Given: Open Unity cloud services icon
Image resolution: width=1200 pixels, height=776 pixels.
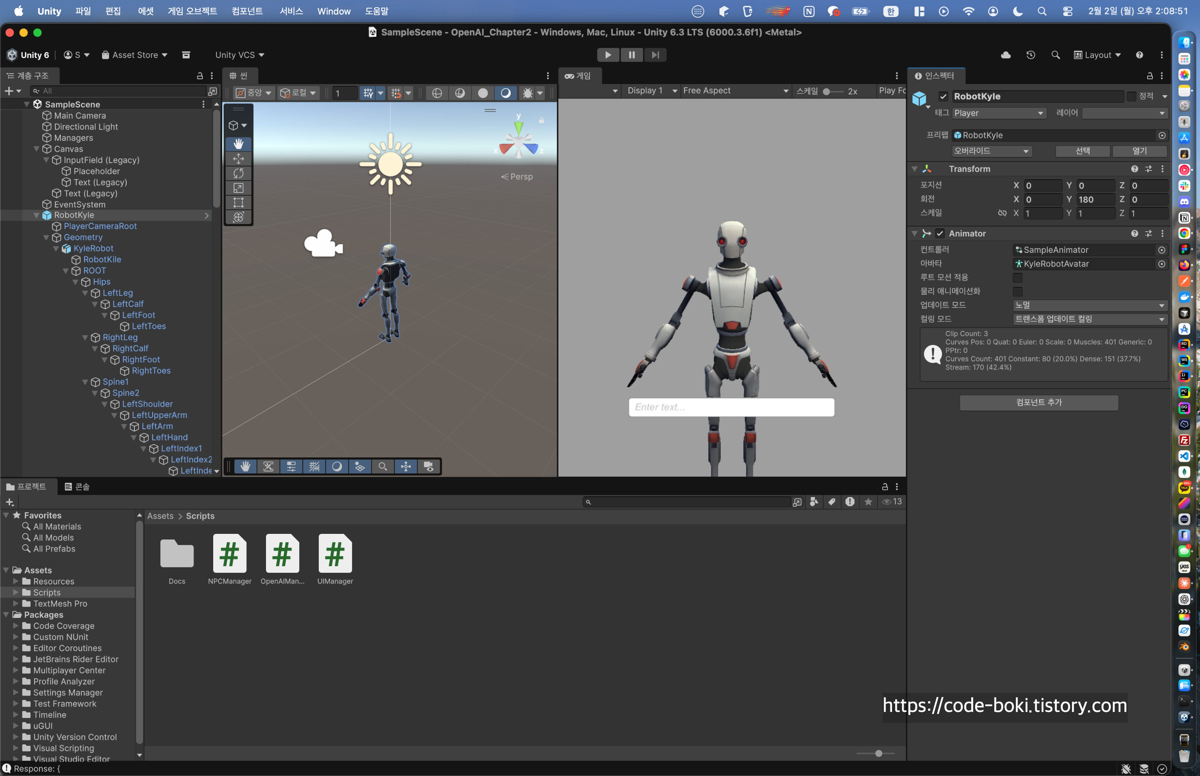Looking at the screenshot, I should [x=1006, y=55].
